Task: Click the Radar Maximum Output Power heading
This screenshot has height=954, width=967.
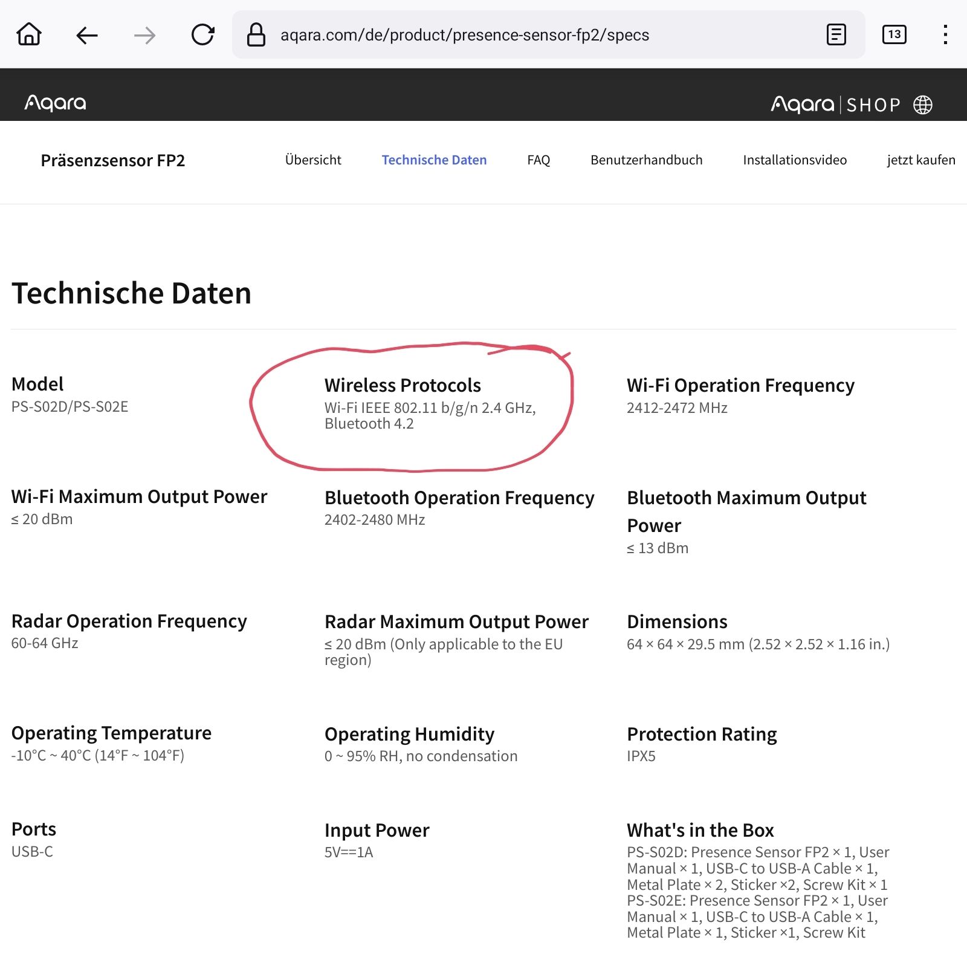Action: coord(456,621)
